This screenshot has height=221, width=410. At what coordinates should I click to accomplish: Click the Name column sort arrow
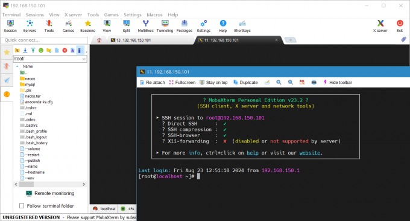click(17, 66)
